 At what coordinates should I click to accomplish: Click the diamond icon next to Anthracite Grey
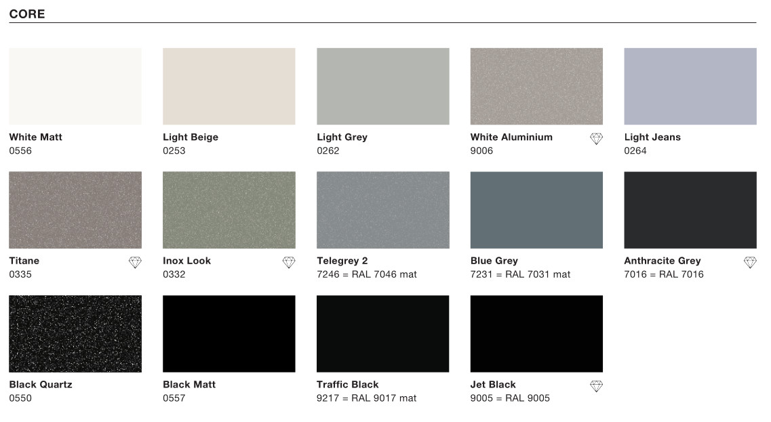[750, 262]
